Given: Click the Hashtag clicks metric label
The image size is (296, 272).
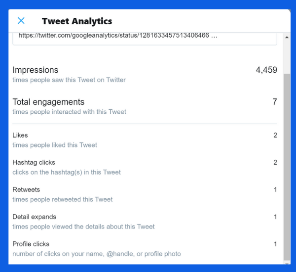Looking at the screenshot, I should point(34,162).
